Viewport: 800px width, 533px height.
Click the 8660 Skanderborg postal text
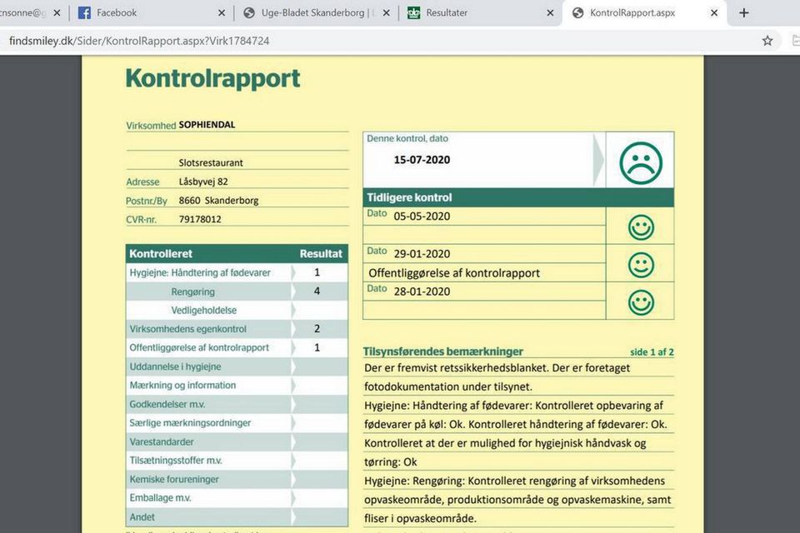click(x=218, y=201)
